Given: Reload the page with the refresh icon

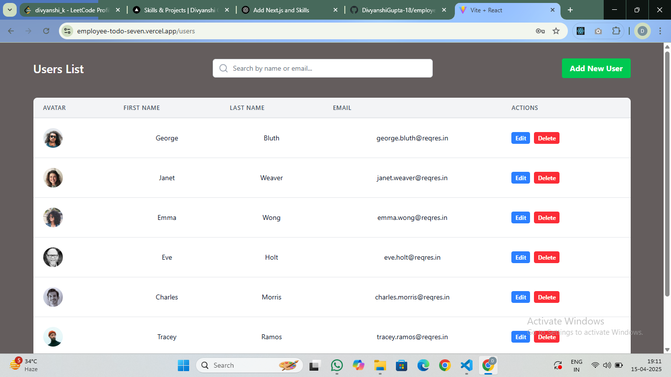Looking at the screenshot, I should tap(46, 31).
